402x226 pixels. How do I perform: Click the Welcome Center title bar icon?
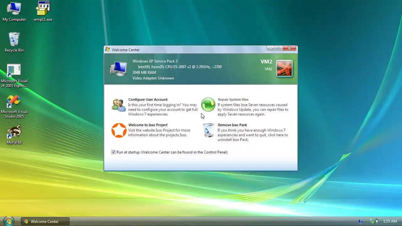pos(108,50)
